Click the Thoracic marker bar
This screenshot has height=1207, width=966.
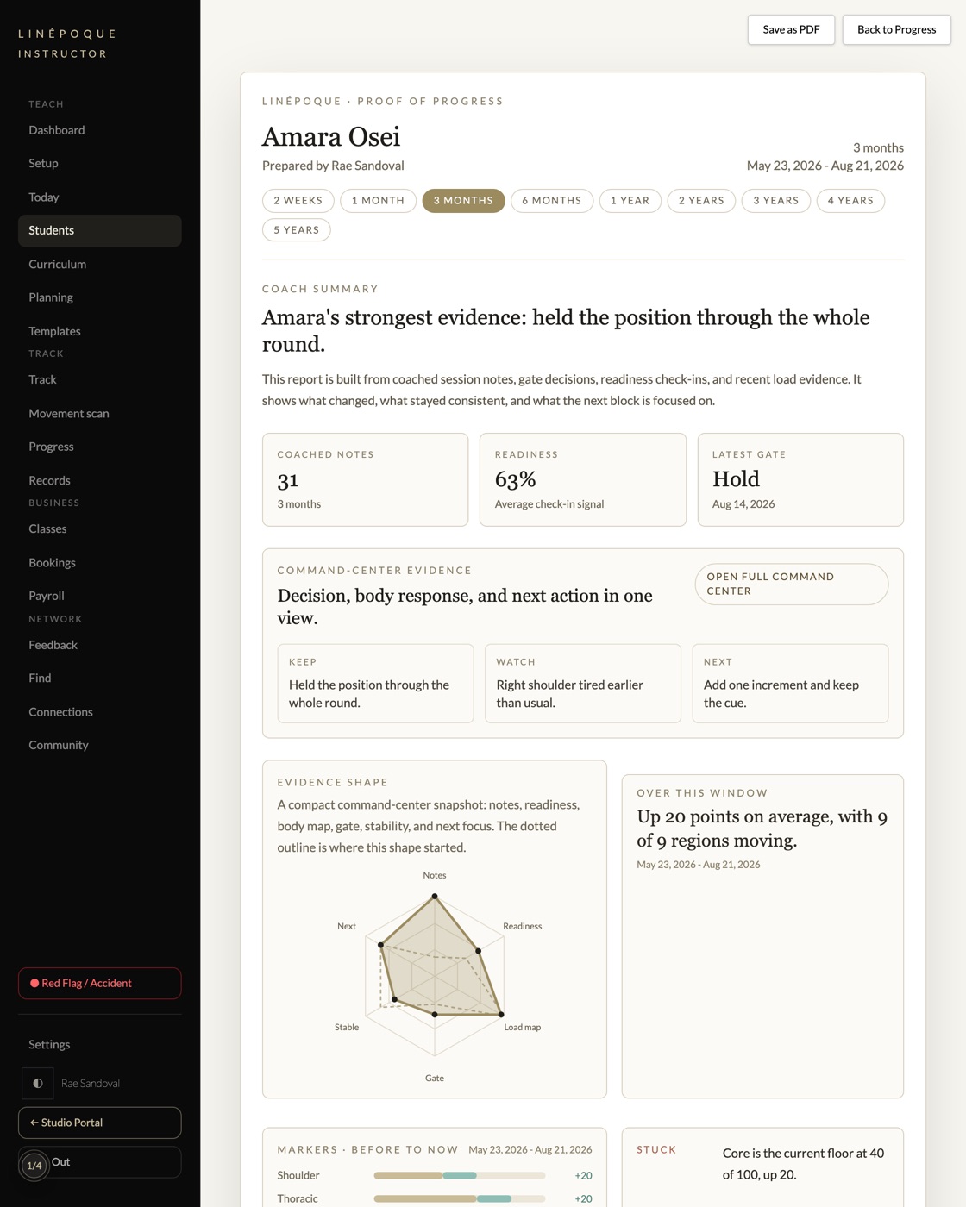click(x=460, y=1199)
